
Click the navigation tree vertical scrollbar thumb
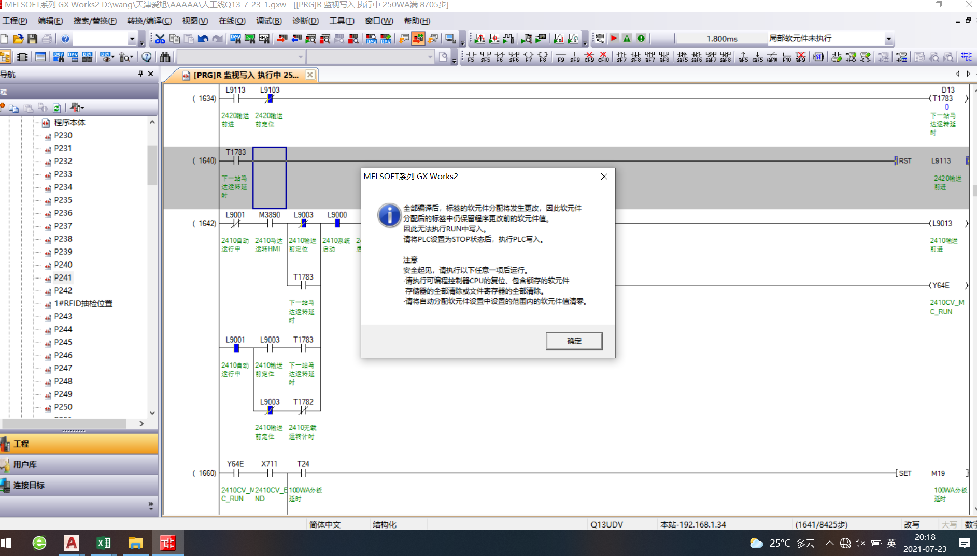click(x=152, y=166)
